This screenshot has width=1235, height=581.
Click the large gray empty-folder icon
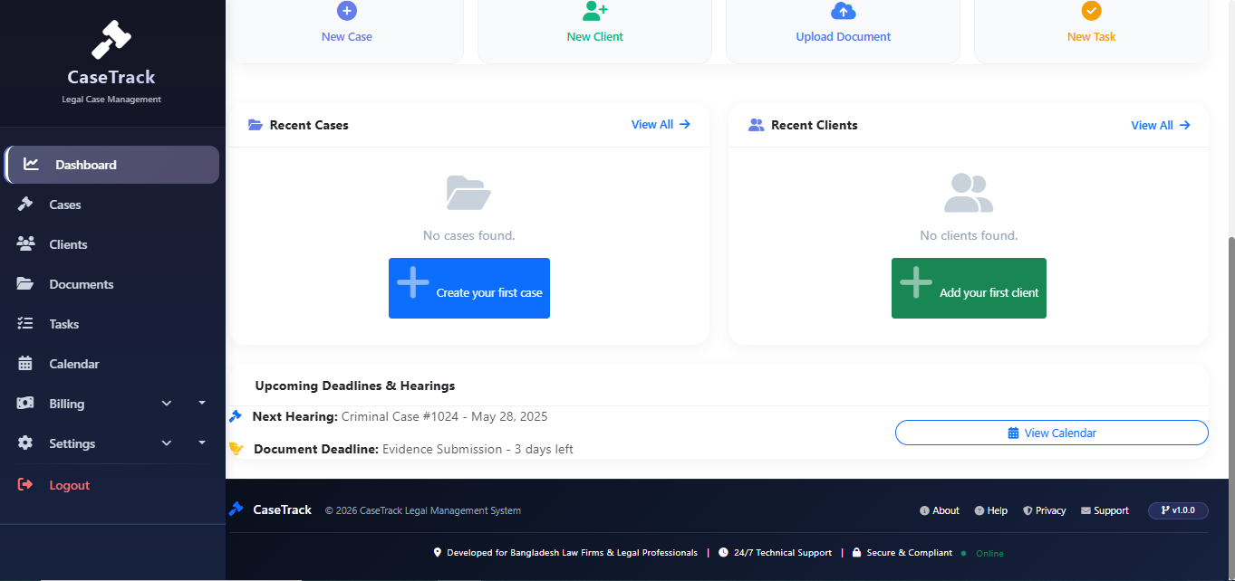tap(469, 193)
